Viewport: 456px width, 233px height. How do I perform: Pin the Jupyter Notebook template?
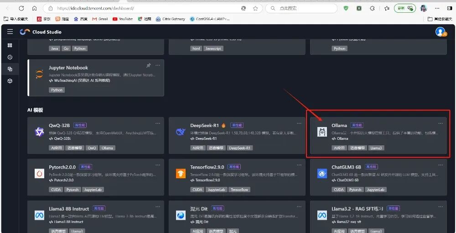click(148, 65)
